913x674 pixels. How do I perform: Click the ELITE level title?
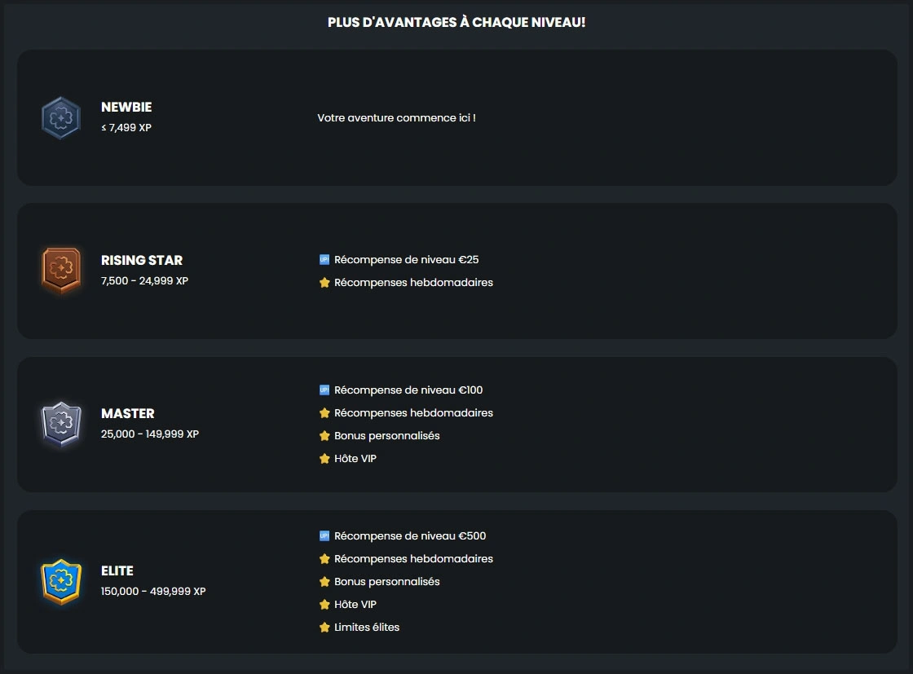pos(117,571)
